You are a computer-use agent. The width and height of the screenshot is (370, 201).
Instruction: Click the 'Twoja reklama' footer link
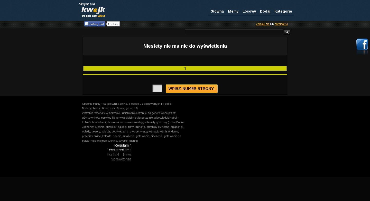click(120, 150)
